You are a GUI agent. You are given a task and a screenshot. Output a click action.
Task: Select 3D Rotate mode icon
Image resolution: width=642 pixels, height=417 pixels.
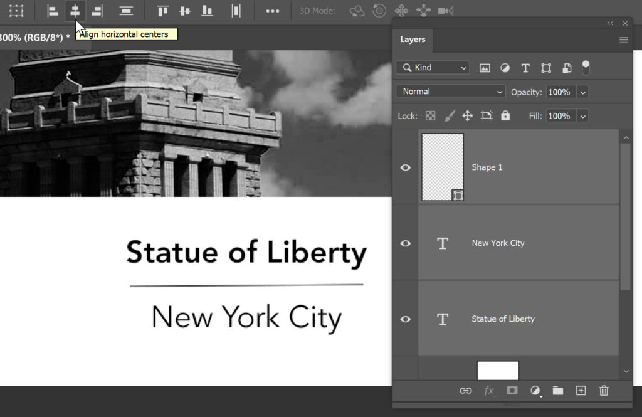point(357,11)
